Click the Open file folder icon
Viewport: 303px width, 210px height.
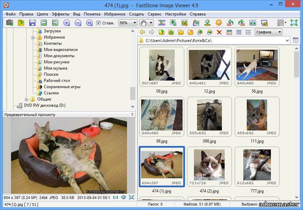click(x=21, y=23)
